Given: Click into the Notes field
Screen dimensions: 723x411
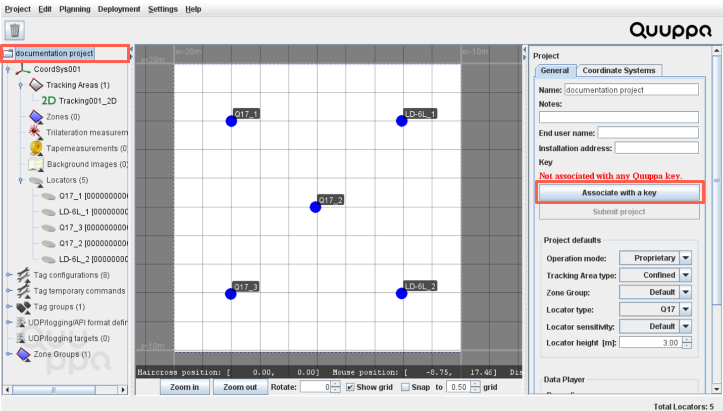Looking at the screenshot, I should (619, 117).
